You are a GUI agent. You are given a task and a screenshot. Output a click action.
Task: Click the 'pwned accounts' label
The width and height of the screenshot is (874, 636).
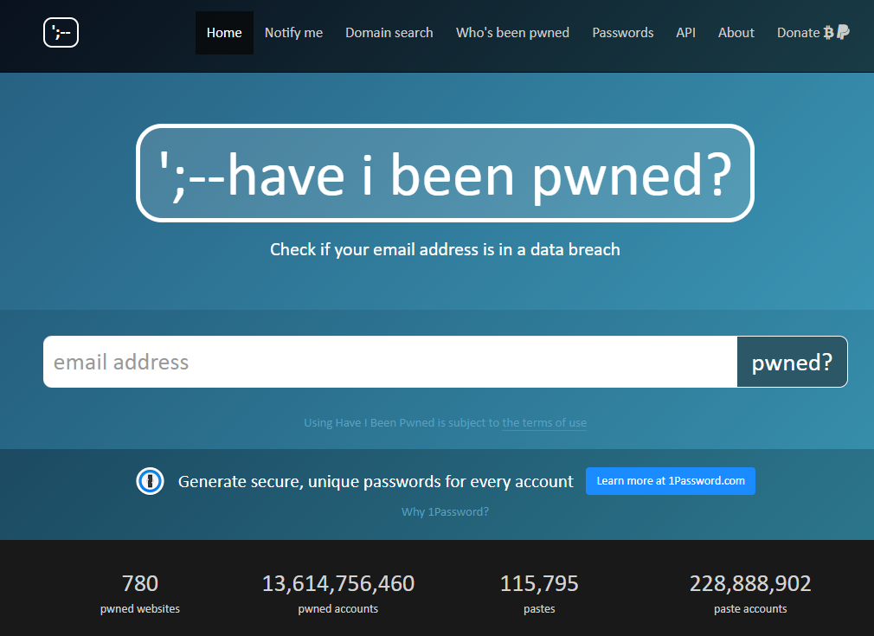pos(338,608)
